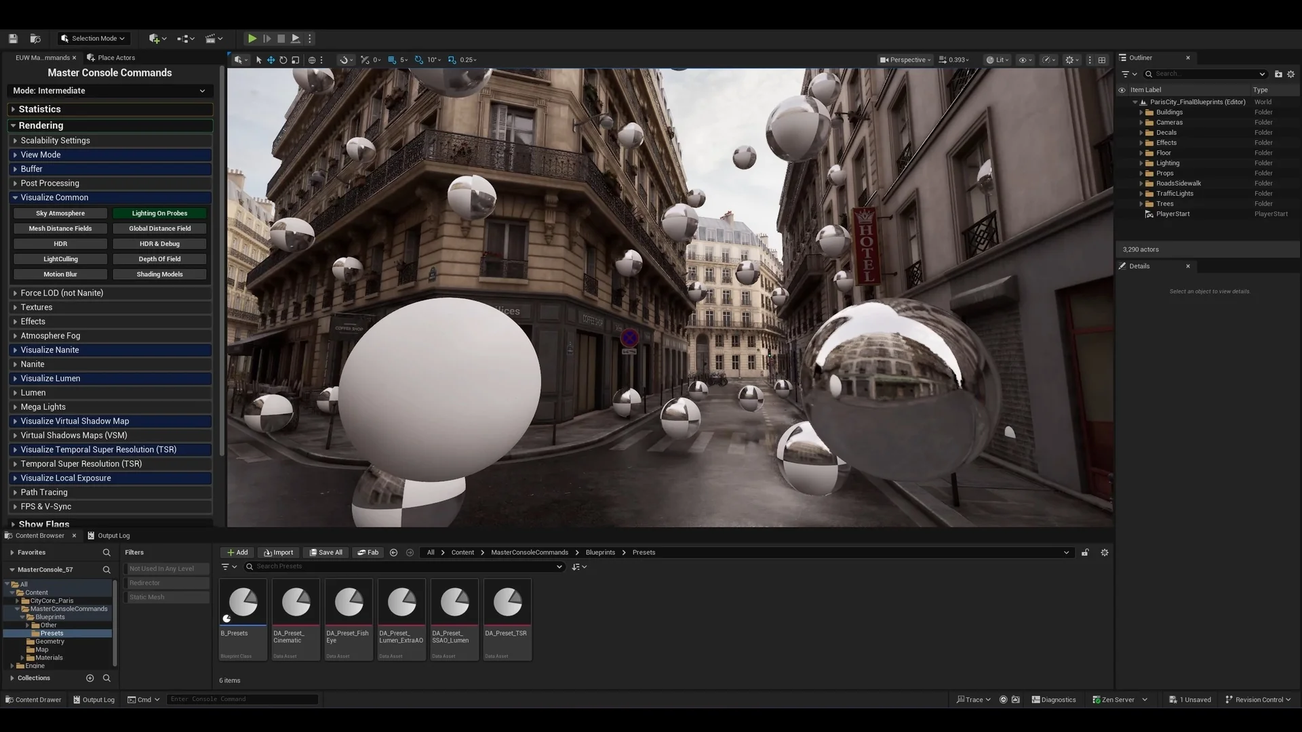
Task: Click the Save All button
Action: [326, 552]
